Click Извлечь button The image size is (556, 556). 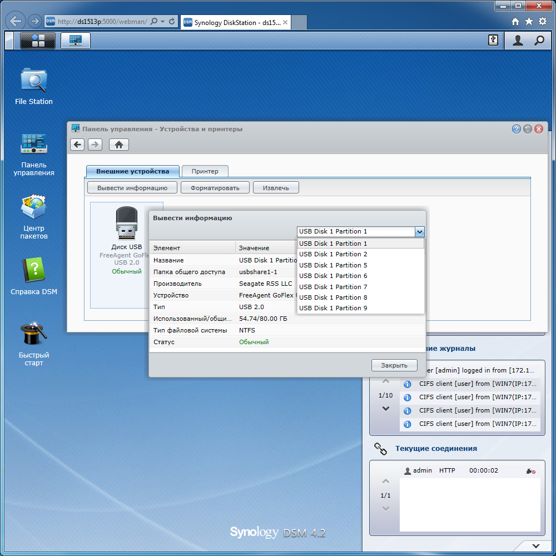276,188
